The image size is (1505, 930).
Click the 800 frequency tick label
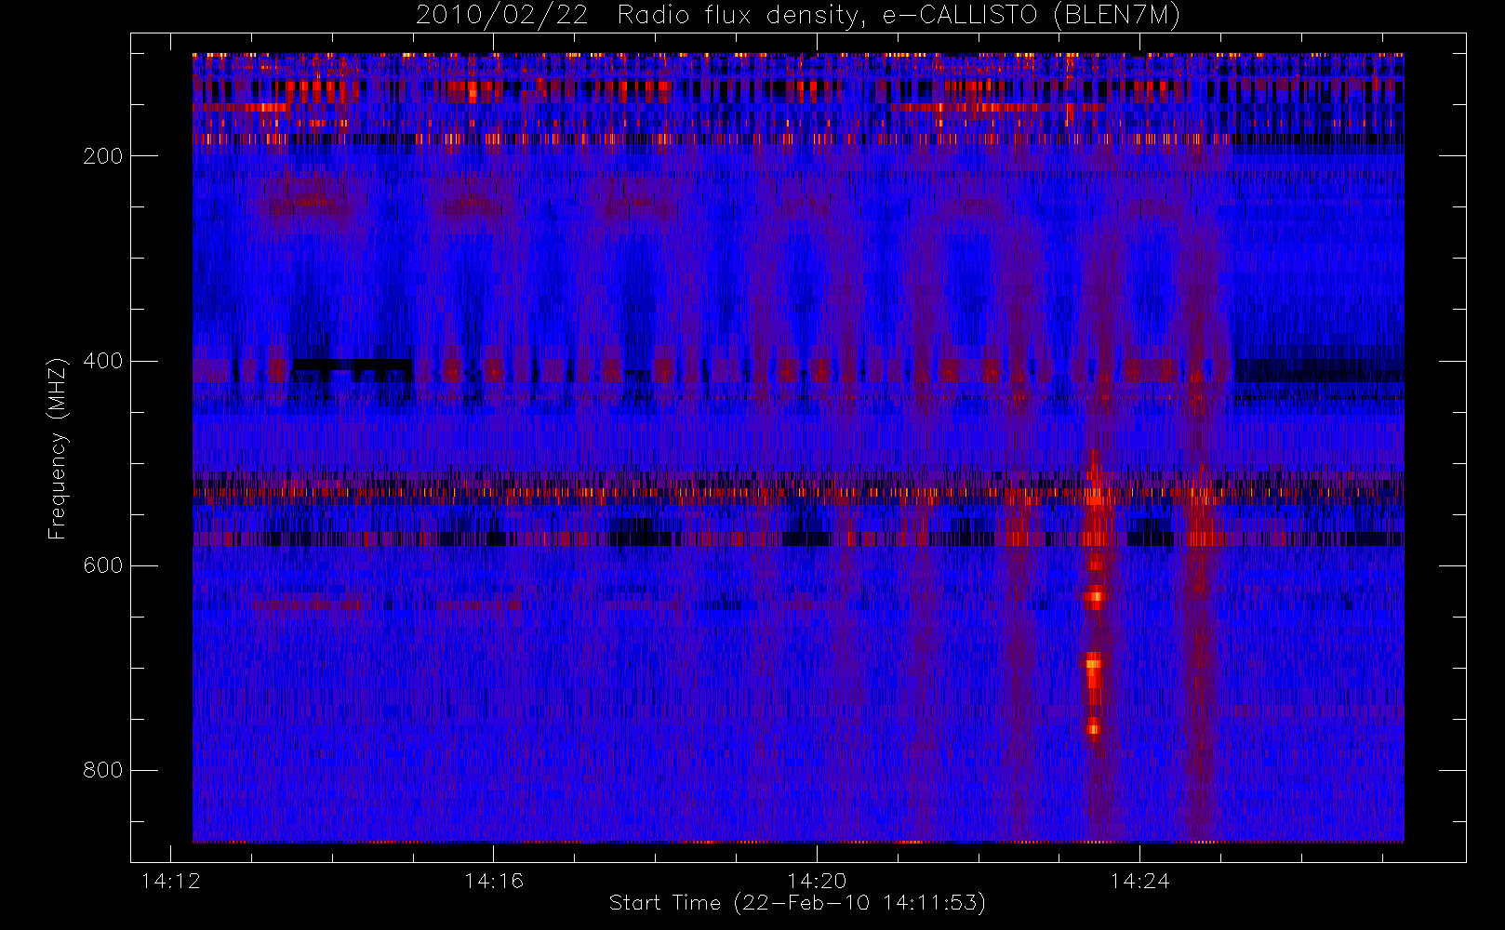click(x=102, y=770)
